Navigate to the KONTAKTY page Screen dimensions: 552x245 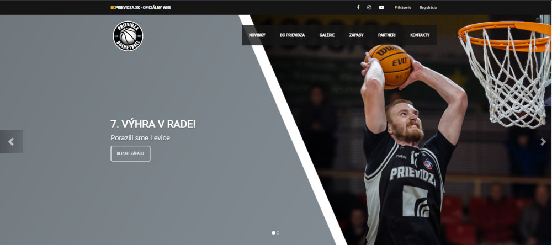[420, 35]
